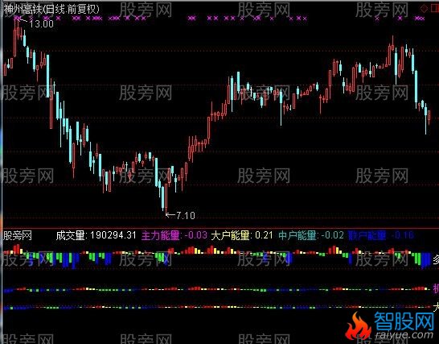This screenshot has height=344, width=439.
Task: Click the red diamond icon at chart top
Action: 425,9
